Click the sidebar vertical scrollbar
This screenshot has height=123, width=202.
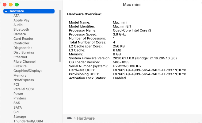tap(60, 37)
